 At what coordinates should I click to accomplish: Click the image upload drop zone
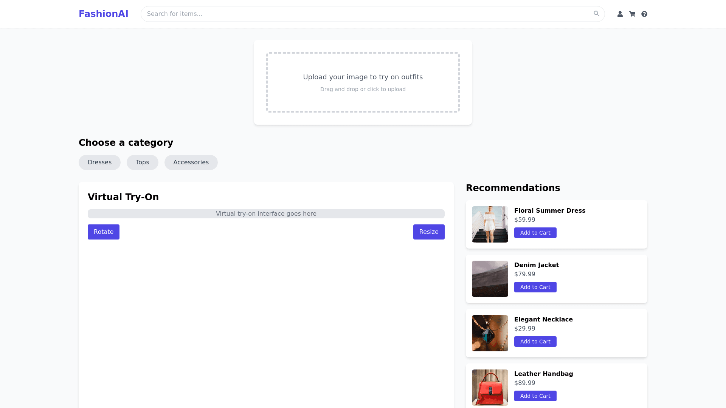[363, 82]
